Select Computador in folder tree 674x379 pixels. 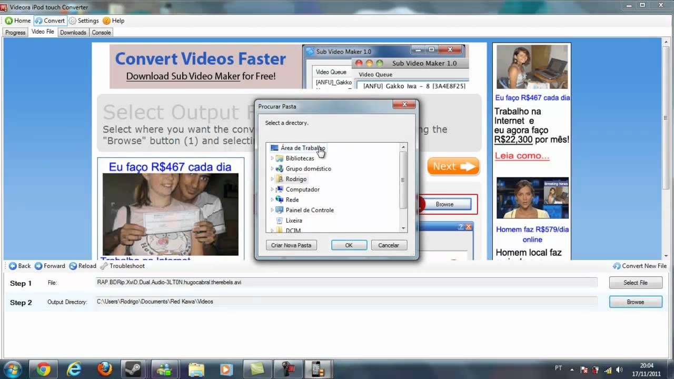(302, 189)
